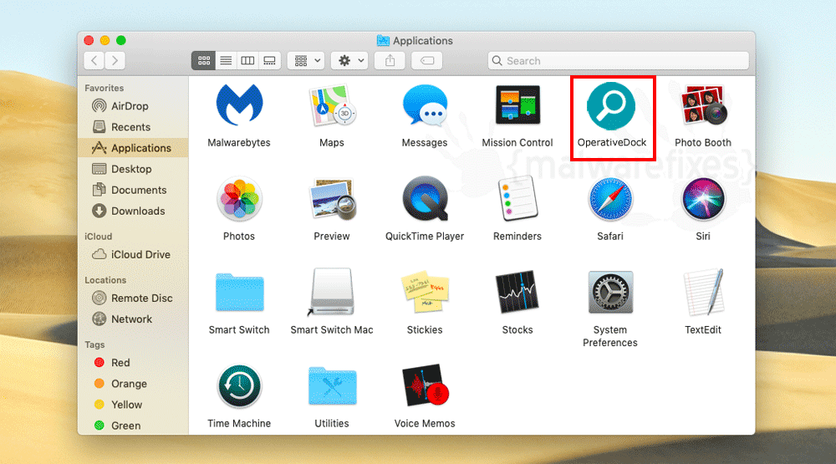Viewport: 836px width, 464px height.
Task: Click the 'Smart Switch Mac' name label
Action: click(x=332, y=329)
